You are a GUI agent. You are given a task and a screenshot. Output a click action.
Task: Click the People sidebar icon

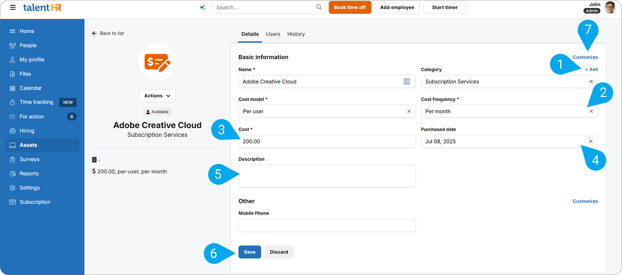coord(12,45)
